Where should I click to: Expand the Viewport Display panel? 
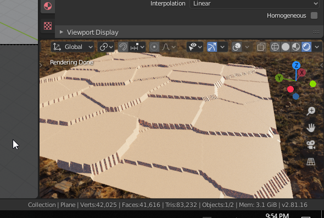coord(61,32)
